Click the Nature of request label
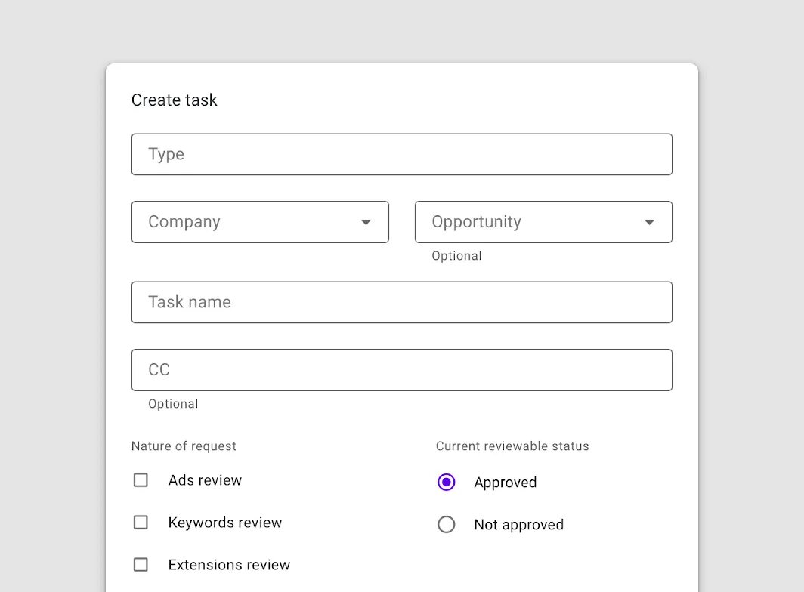The image size is (804, 592). tap(184, 446)
